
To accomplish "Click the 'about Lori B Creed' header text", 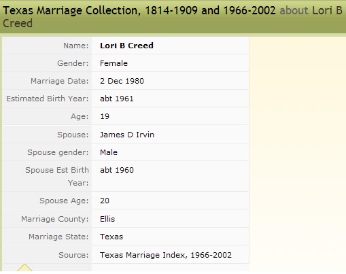I will pyautogui.click(x=172, y=17).
